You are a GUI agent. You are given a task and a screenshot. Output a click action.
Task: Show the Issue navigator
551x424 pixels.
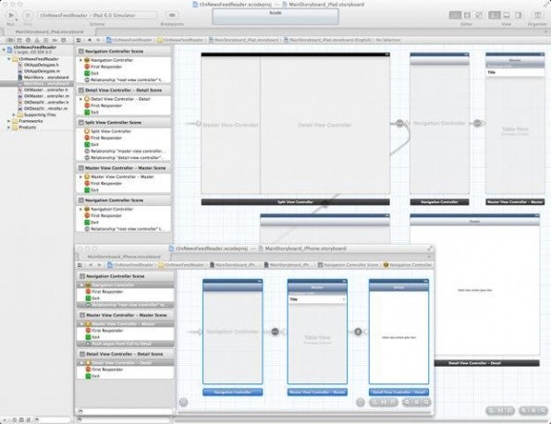click(x=37, y=40)
